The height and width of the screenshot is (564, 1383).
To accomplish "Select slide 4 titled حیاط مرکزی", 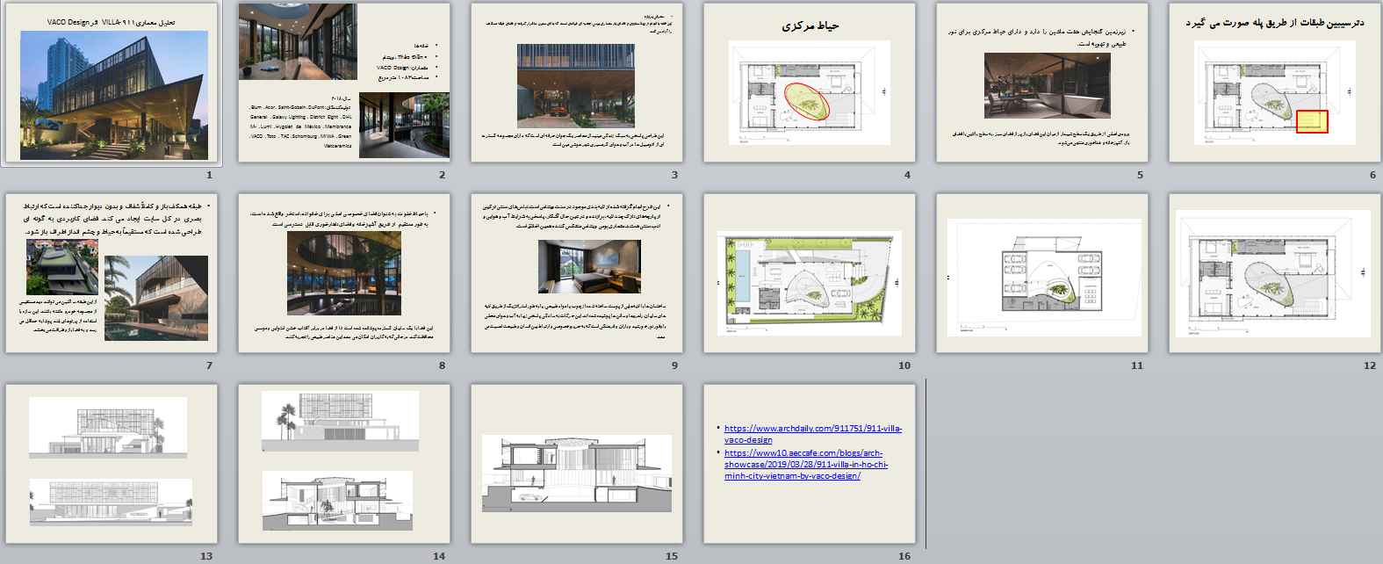I will click(x=810, y=83).
